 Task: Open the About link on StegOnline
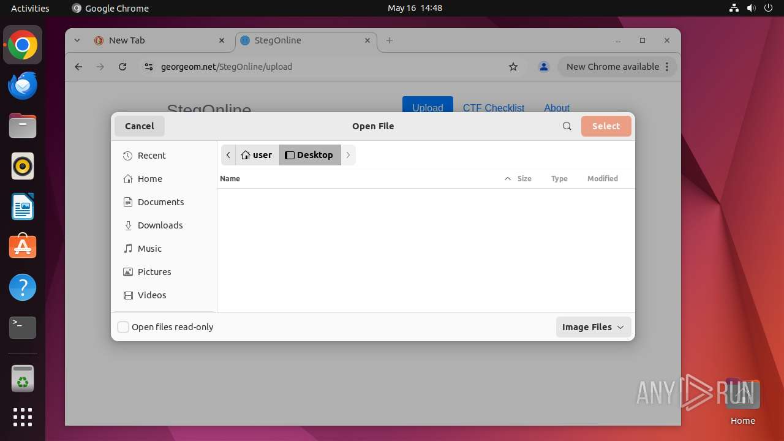[557, 108]
